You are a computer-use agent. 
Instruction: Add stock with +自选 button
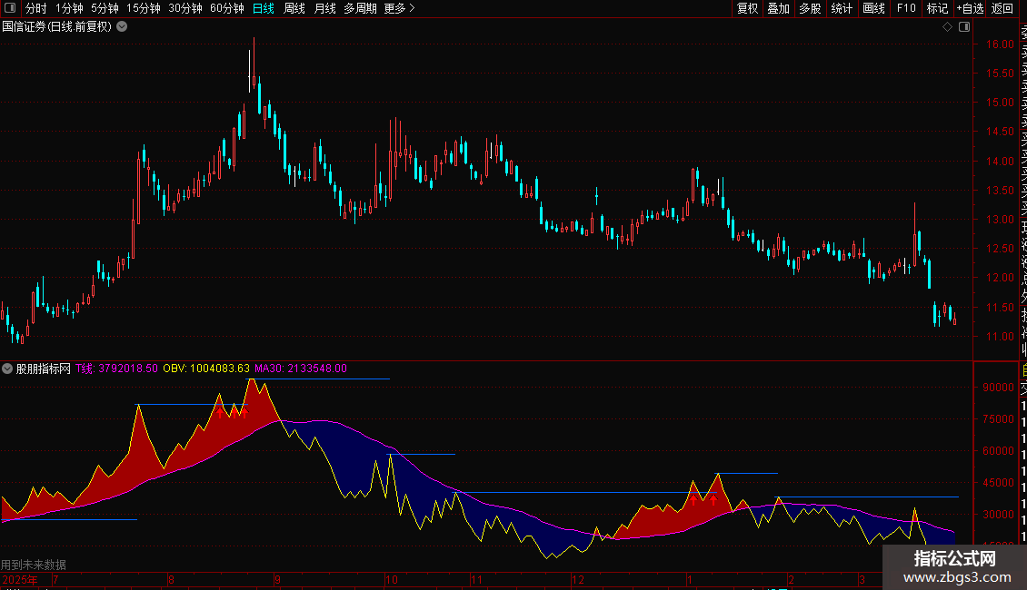tap(970, 8)
